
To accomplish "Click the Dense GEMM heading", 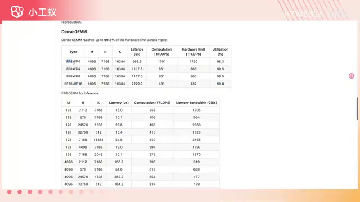I will [x=74, y=31].
